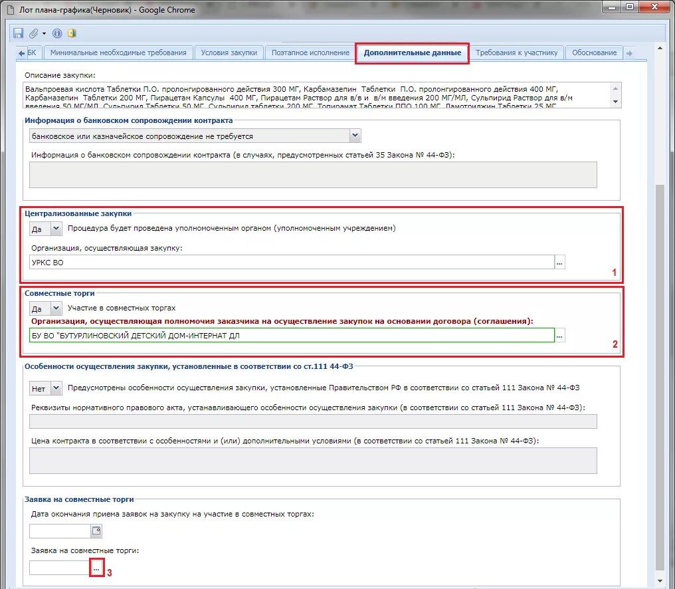The image size is (675, 589).
Task: Click the Описание закупки text area
Action: click(x=318, y=95)
